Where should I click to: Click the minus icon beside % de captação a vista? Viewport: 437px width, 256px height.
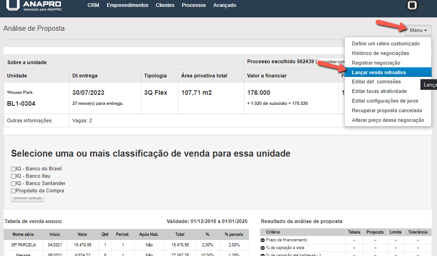click(263, 248)
